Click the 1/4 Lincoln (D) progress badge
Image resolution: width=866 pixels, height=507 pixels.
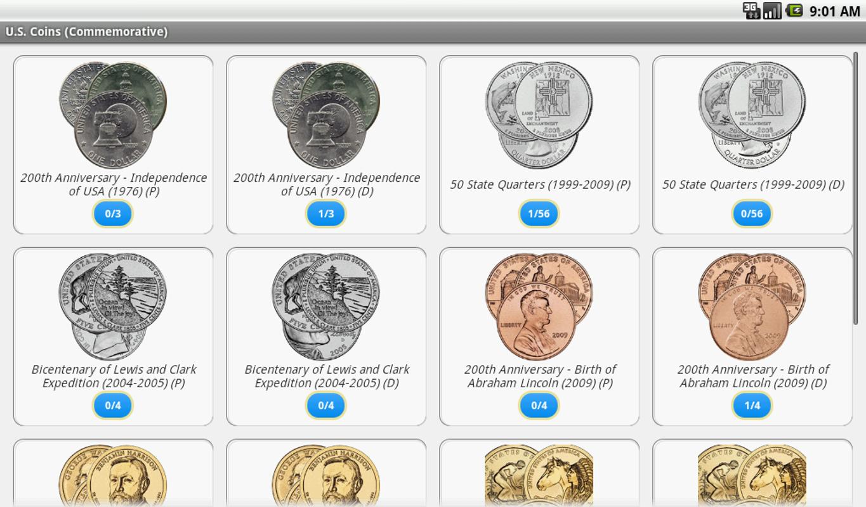click(752, 406)
